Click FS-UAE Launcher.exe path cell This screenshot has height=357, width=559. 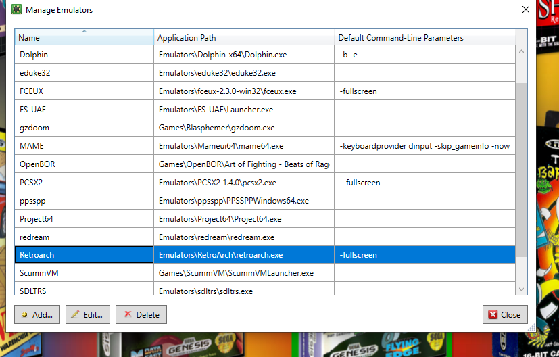coord(244,109)
